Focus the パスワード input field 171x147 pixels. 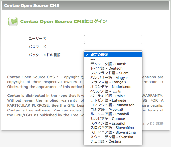tap(113, 47)
